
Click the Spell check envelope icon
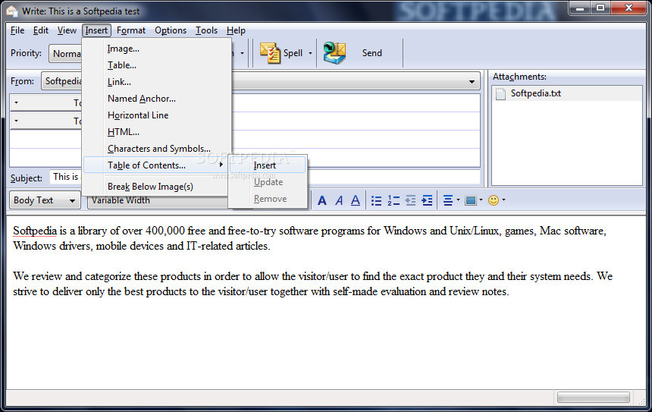tap(271, 53)
